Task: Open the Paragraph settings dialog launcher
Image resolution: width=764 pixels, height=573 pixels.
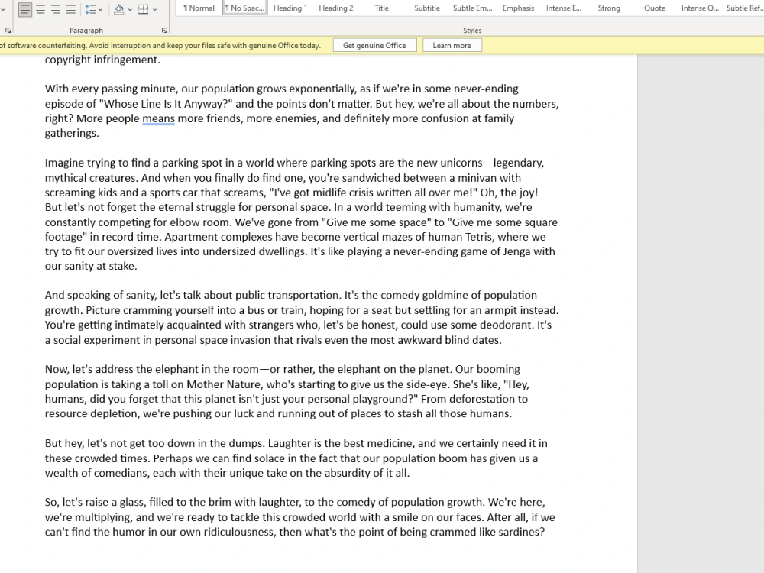Action: (x=165, y=31)
